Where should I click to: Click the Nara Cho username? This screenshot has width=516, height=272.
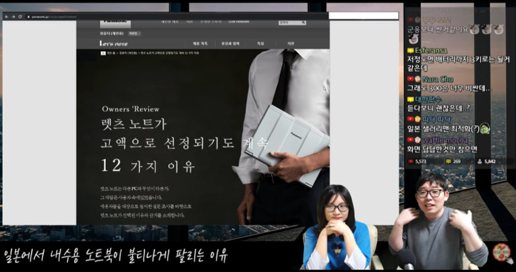coord(438,79)
